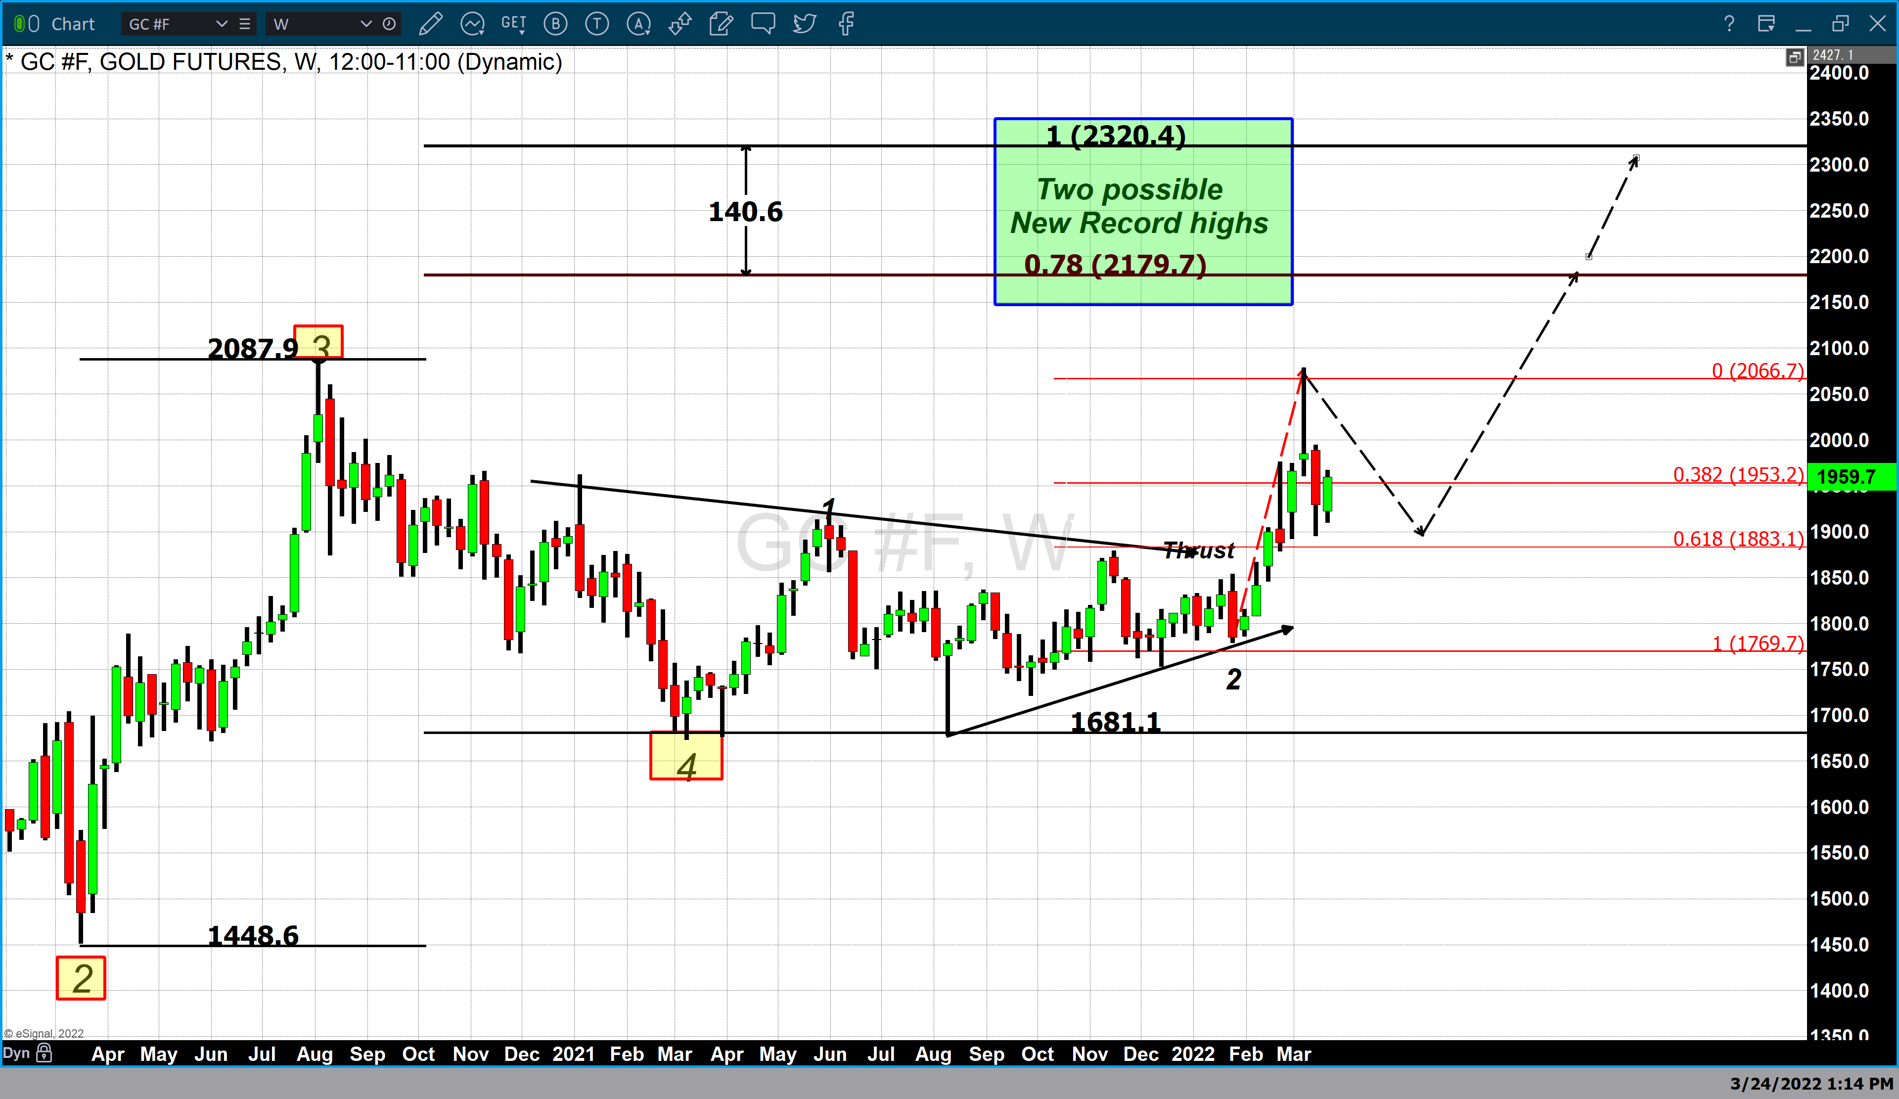Select the 140.6 measurement label
Image resolution: width=1899 pixels, height=1099 pixels.
pyautogui.click(x=745, y=212)
